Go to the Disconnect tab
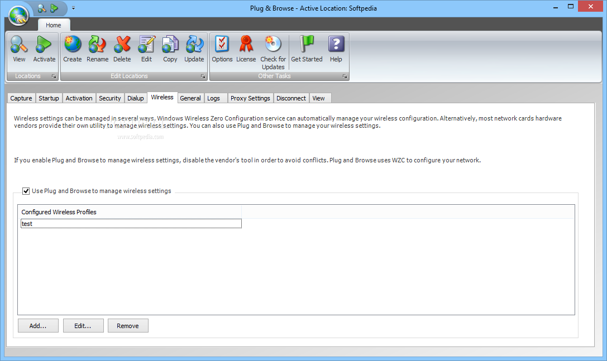Image resolution: width=607 pixels, height=361 pixels. (291, 98)
